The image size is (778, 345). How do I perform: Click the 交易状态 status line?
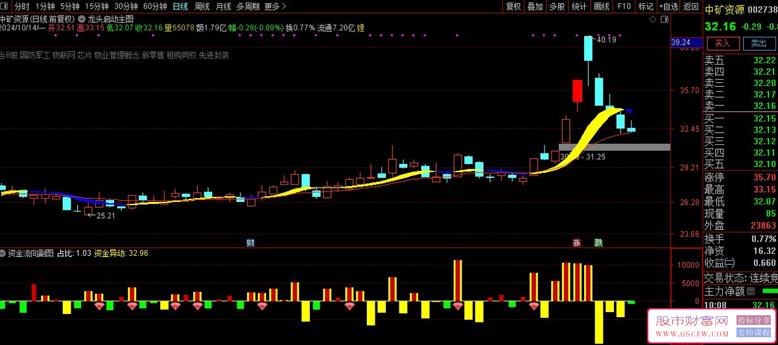pyautogui.click(x=740, y=278)
